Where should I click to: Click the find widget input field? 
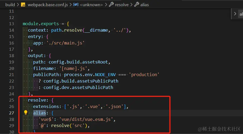[241, 14]
